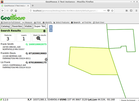Open the Print tool
The width and height of the screenshot is (139, 101).
[x=37, y=22]
